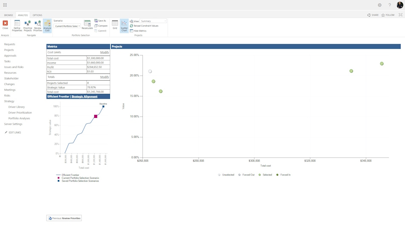
Task: Switch to Strategic Alignment chart
Action: pyautogui.click(x=84, y=96)
